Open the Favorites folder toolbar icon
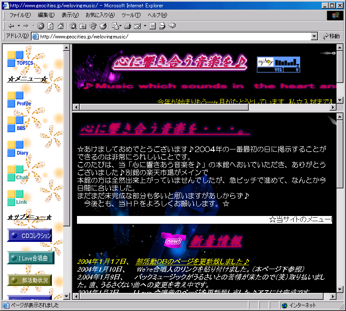This screenshot has height=311, width=346. coord(83,26)
